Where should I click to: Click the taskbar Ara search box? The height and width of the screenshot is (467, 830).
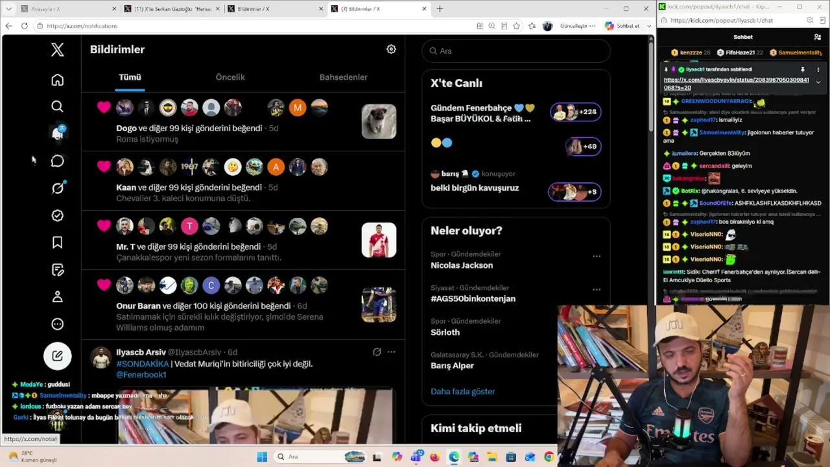click(320, 457)
